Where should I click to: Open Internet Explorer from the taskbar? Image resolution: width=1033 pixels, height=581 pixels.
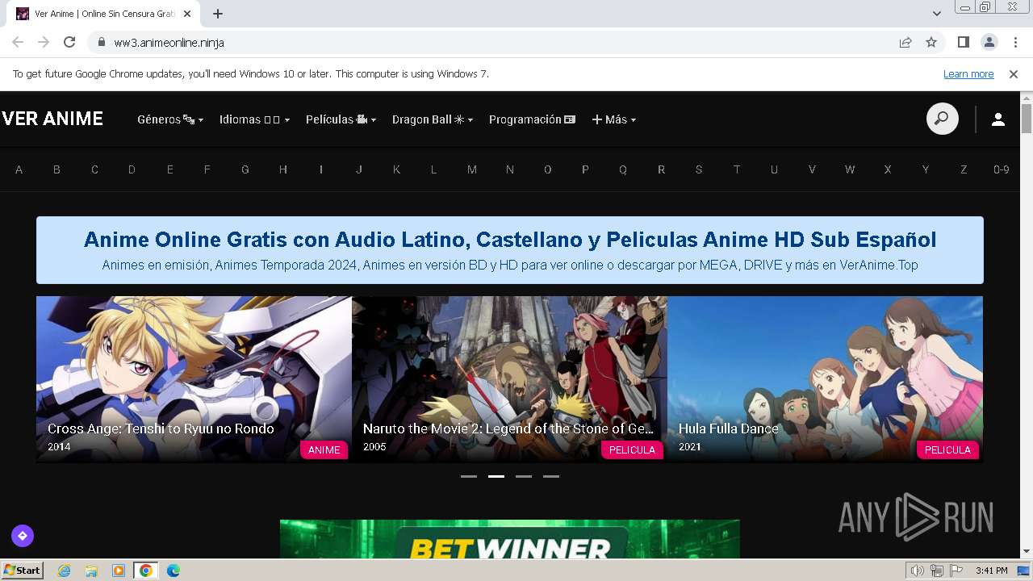[64, 571]
